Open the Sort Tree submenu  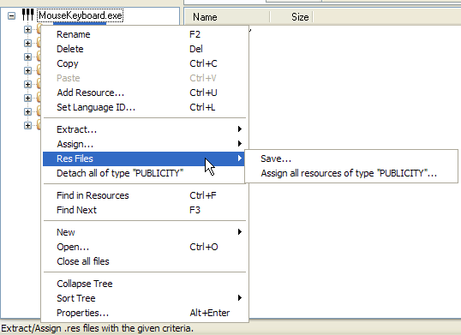click(144, 298)
